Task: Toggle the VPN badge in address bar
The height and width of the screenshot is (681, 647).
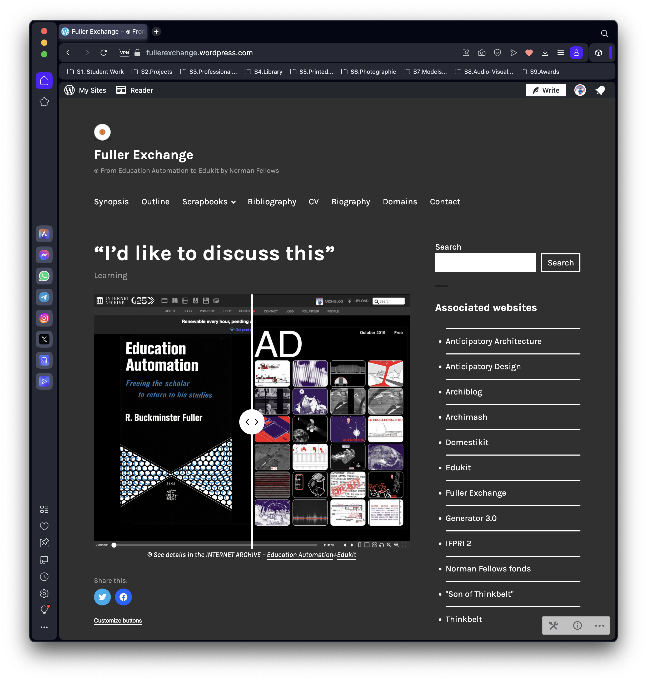Action: click(124, 53)
